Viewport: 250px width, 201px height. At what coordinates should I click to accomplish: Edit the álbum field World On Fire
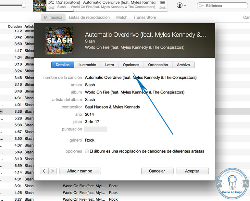pyautogui.click(x=134, y=92)
